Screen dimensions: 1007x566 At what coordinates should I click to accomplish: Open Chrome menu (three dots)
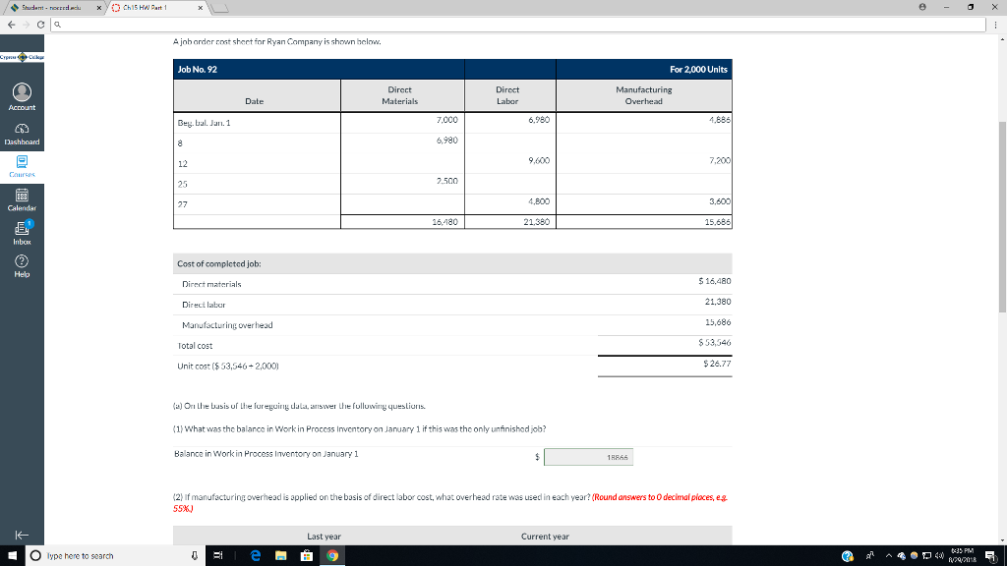pyautogui.click(x=995, y=25)
